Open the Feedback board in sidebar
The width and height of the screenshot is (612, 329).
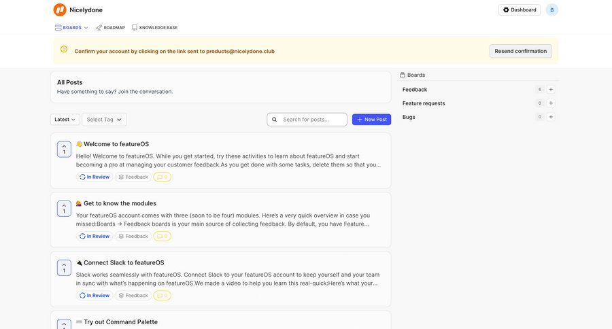tap(415, 89)
